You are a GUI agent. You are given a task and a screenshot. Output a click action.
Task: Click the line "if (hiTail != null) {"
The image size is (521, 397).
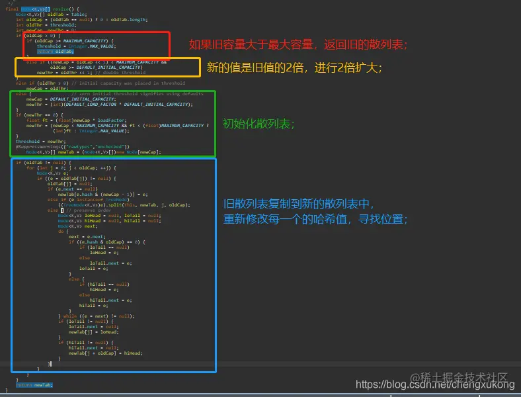coord(86,343)
